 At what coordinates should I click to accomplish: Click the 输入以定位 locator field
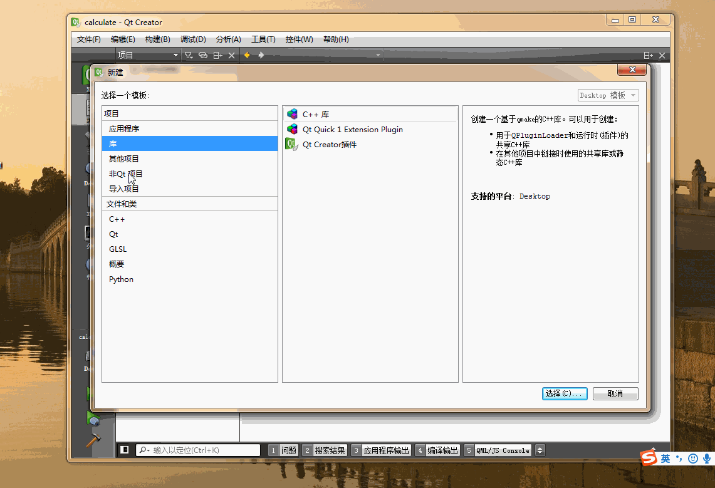(x=194, y=449)
